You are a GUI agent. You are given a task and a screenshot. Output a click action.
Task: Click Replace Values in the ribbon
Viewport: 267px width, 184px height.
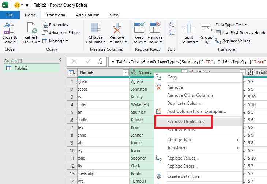(x=233, y=41)
